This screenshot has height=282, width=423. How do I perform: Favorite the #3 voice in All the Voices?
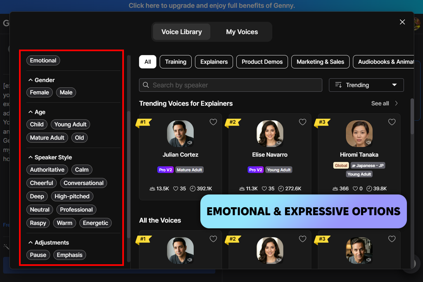[x=392, y=239]
